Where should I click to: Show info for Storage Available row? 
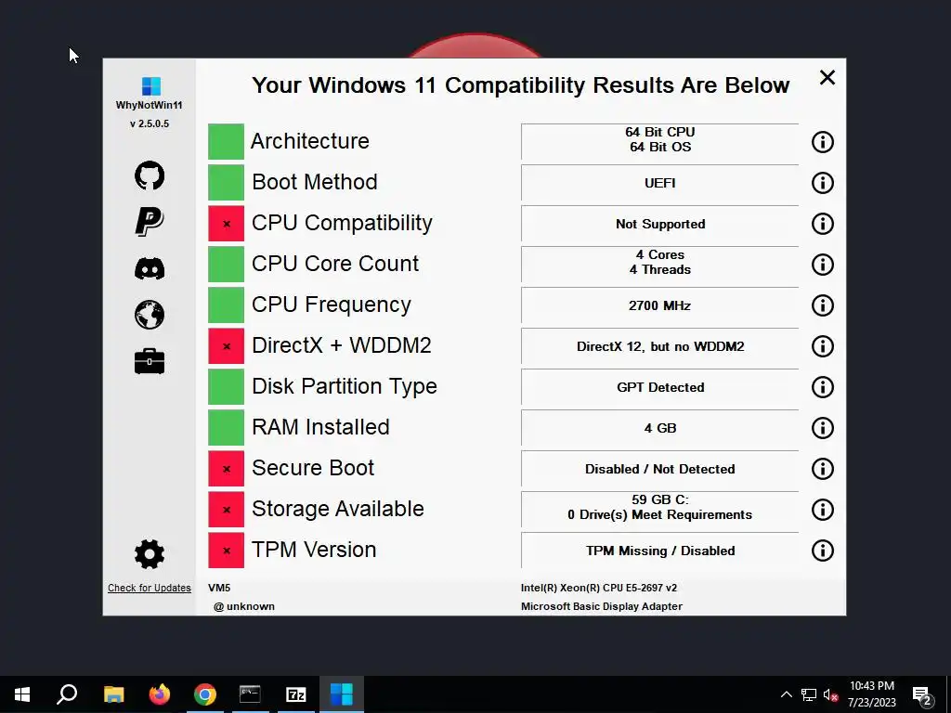click(823, 510)
